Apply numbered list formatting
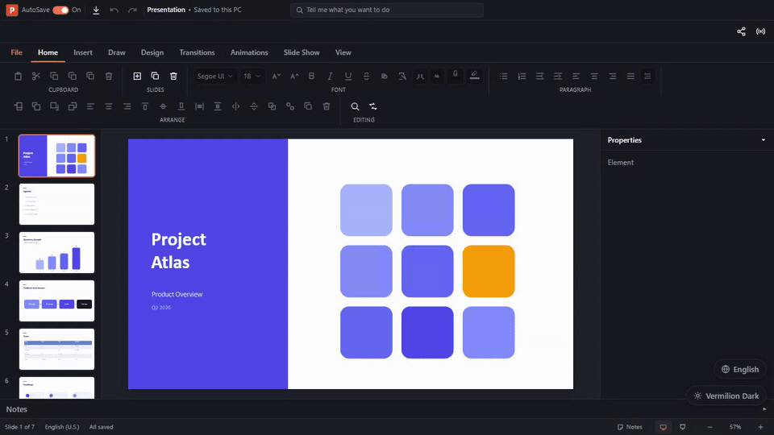Viewport: 774px width, 435px height. tap(522, 76)
